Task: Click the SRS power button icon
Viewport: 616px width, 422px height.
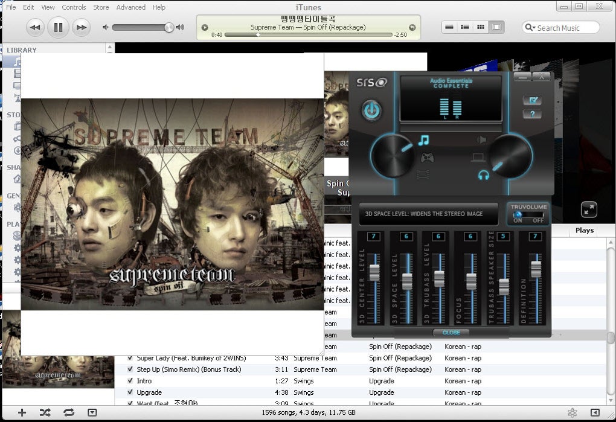Action: 371,110
